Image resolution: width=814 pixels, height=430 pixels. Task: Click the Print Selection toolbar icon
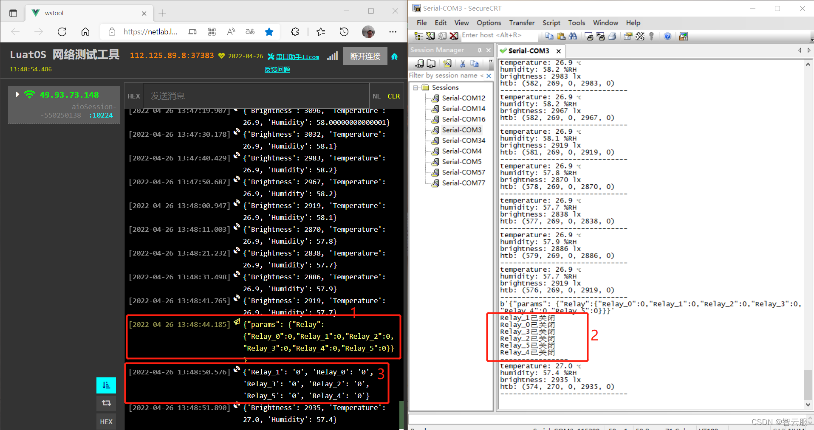click(x=601, y=36)
